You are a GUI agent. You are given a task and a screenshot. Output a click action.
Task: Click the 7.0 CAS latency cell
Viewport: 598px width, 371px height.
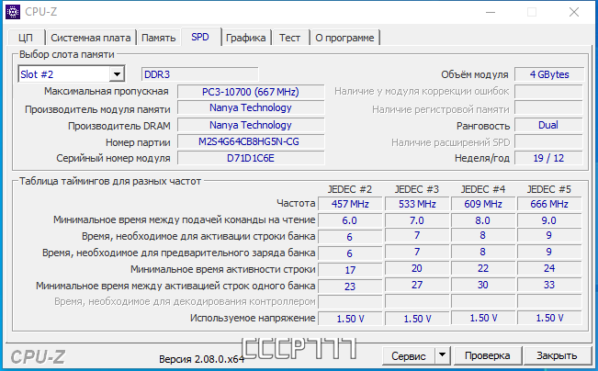coord(417,220)
